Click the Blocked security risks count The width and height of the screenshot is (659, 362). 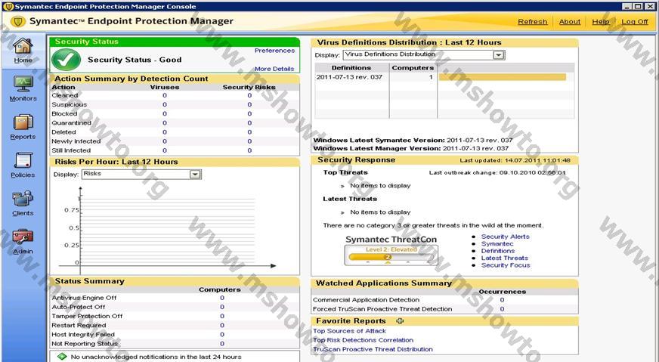[249, 114]
